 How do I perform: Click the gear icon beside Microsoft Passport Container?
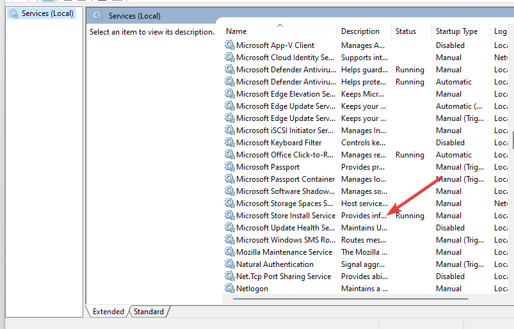(x=229, y=179)
